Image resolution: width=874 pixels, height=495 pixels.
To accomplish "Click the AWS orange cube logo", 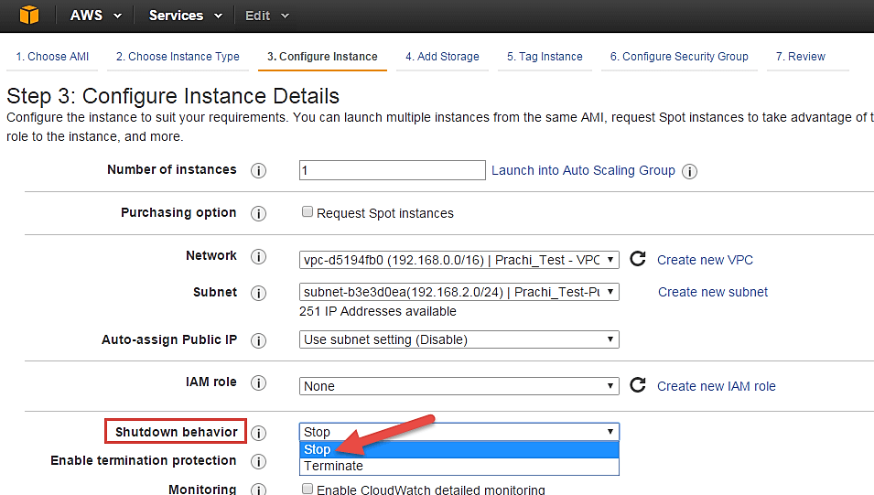I will click(30, 16).
